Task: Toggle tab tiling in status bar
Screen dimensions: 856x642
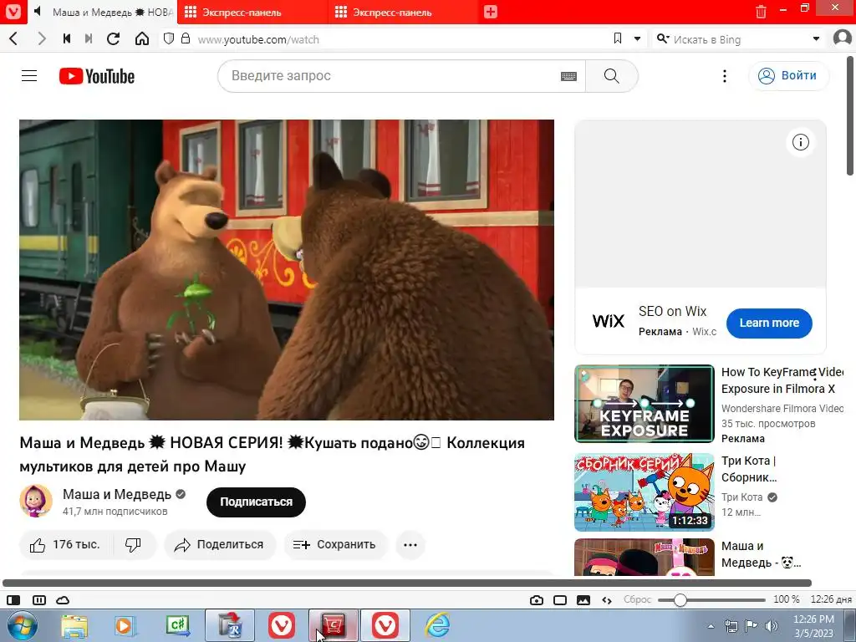Action: 39,600
